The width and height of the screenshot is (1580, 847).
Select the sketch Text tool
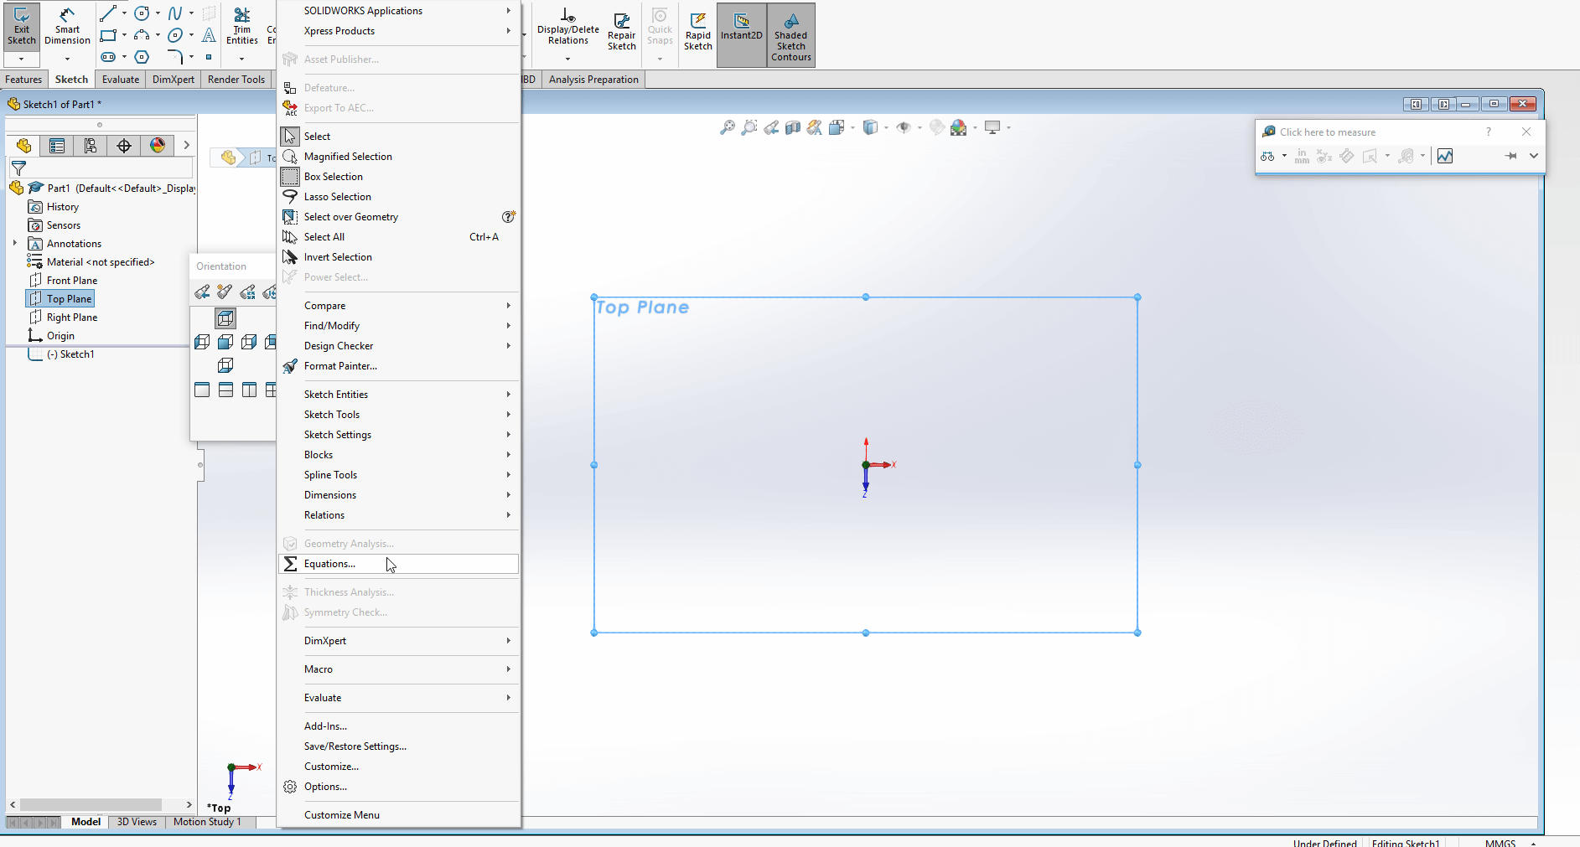(x=209, y=35)
